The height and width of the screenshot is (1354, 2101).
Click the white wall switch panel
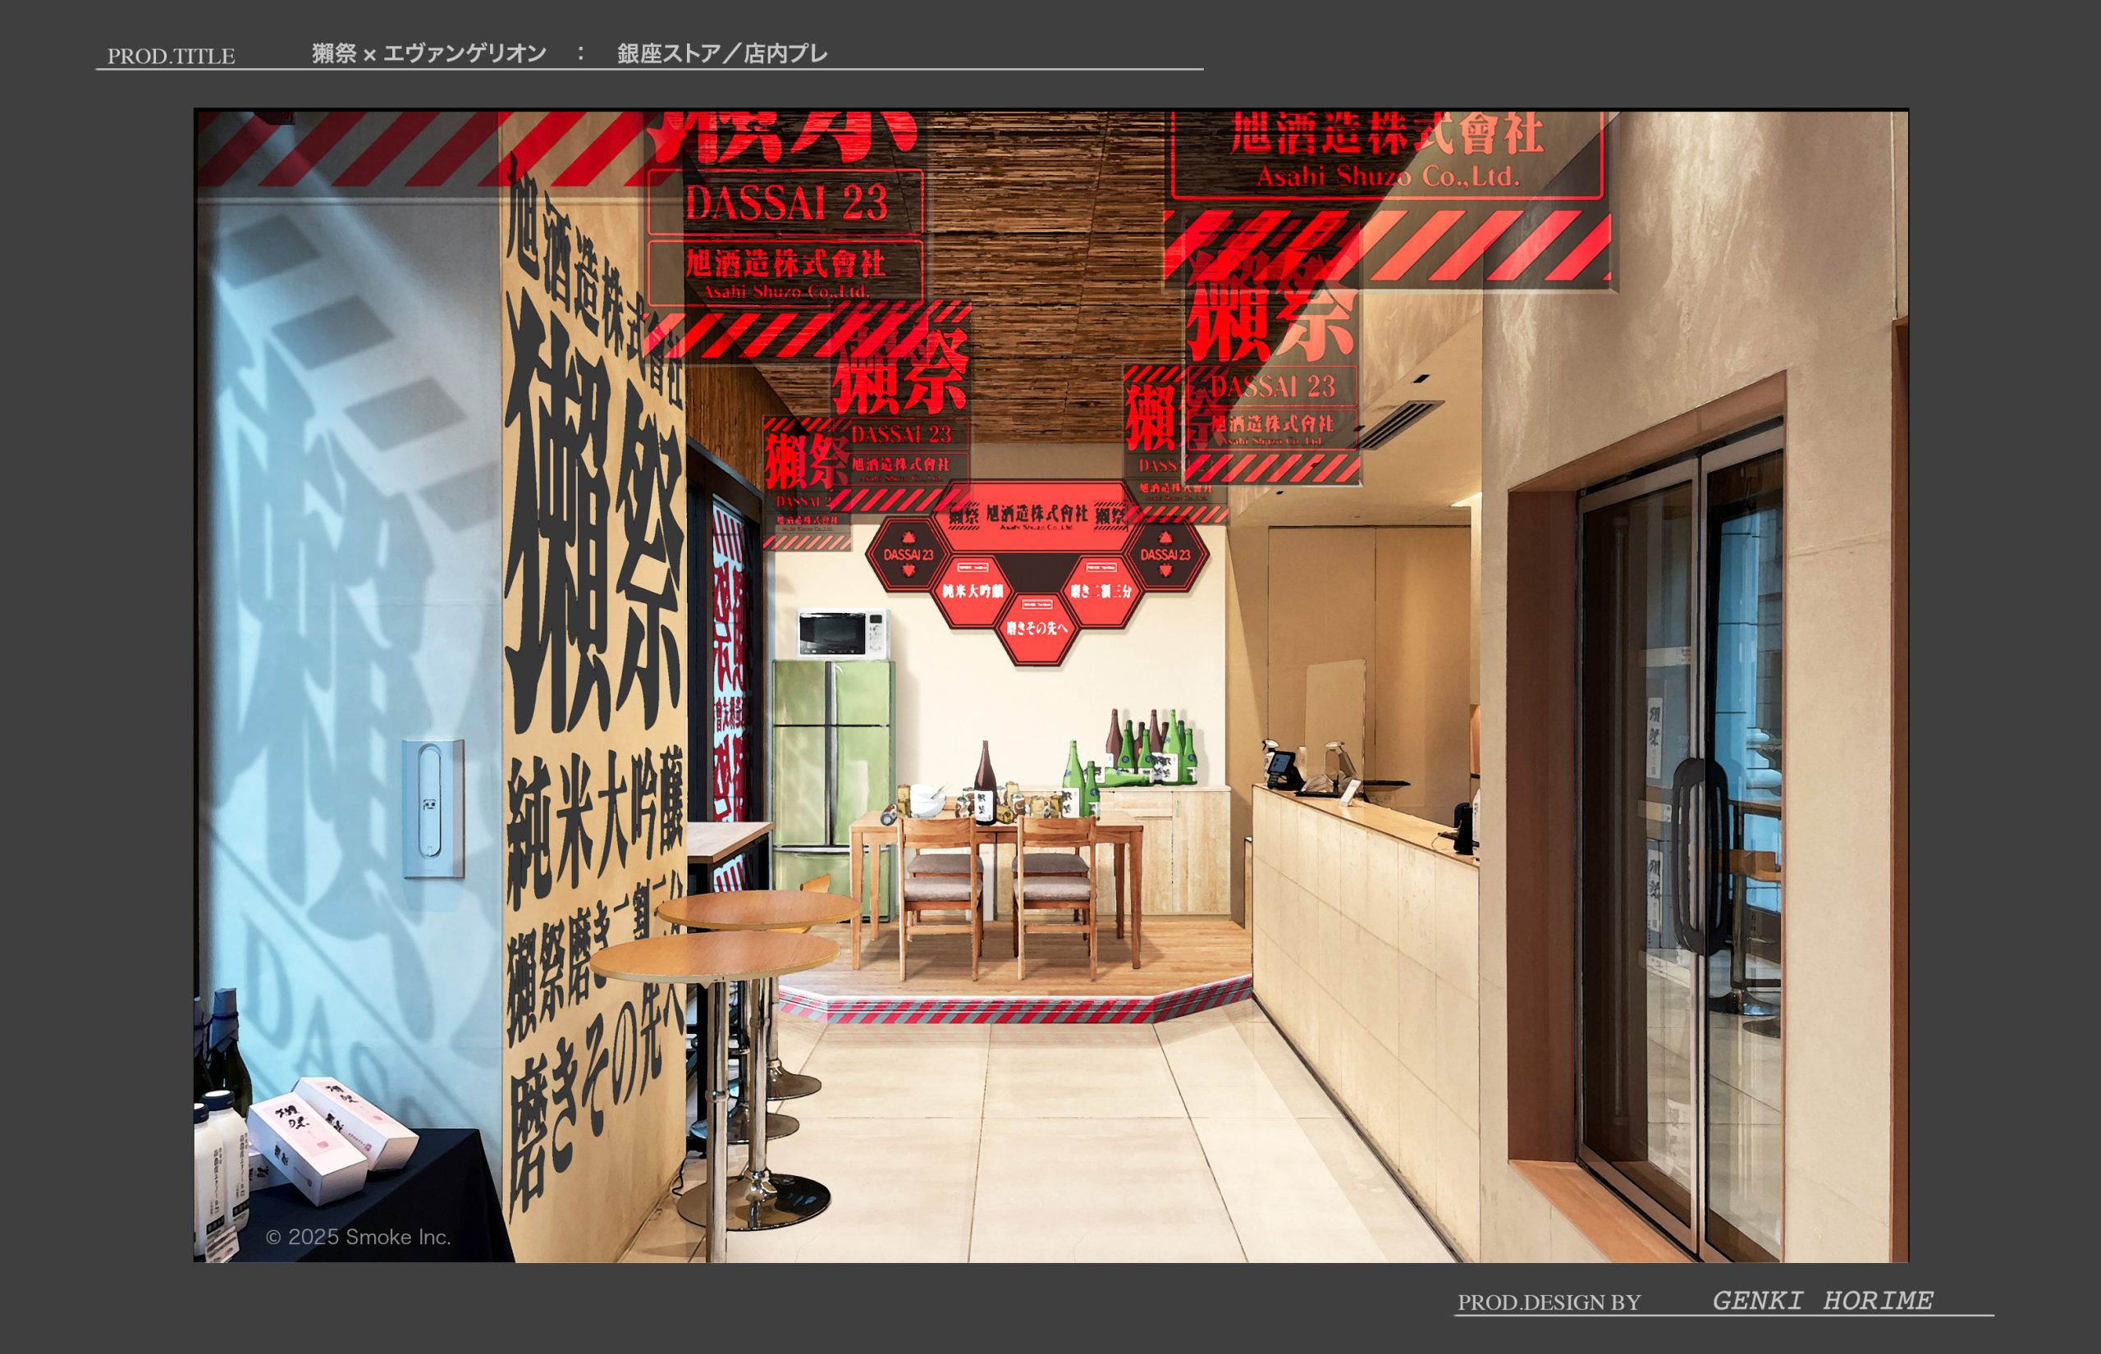[x=433, y=808]
